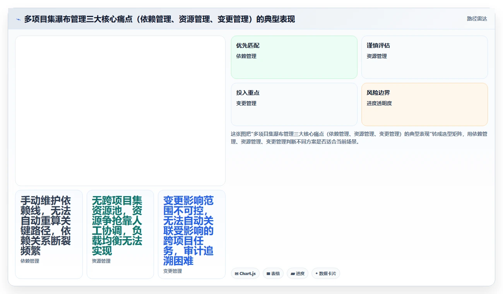This screenshot has width=503, height=294.
Task: Click 变更管理 caption under the blue card text
Action: click(x=173, y=271)
